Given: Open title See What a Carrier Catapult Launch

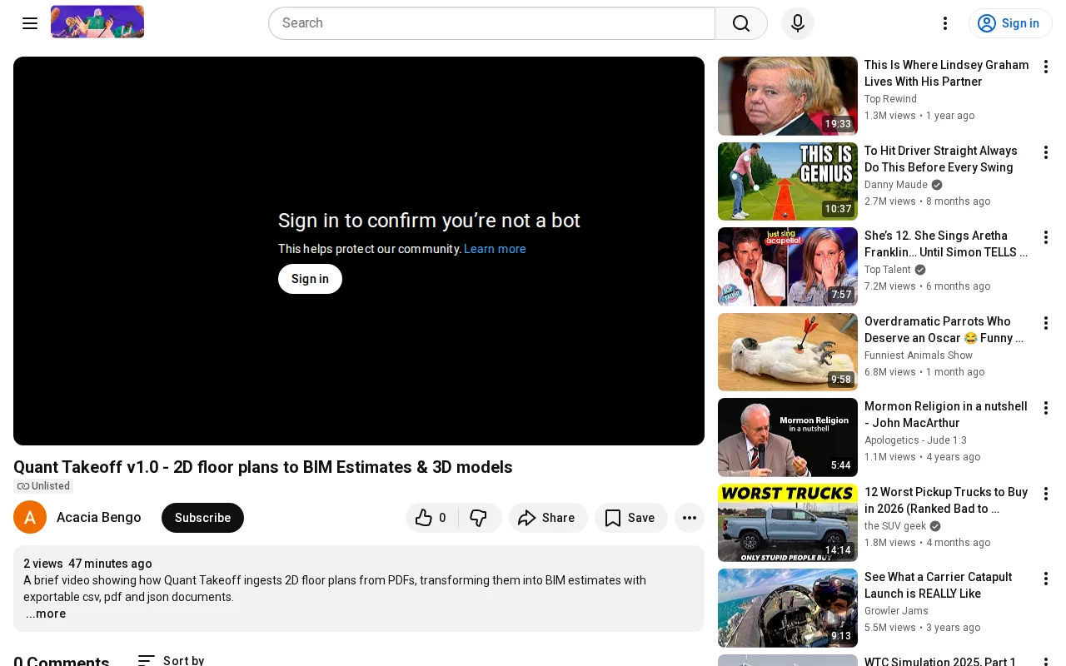Looking at the screenshot, I should tap(939, 585).
